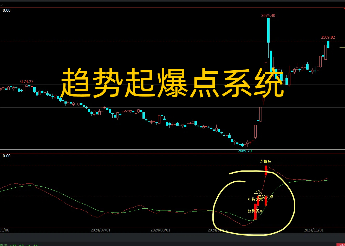Click the 0.00 value in lower indicator panel
This screenshot has height=246, width=345.
tap(6, 156)
